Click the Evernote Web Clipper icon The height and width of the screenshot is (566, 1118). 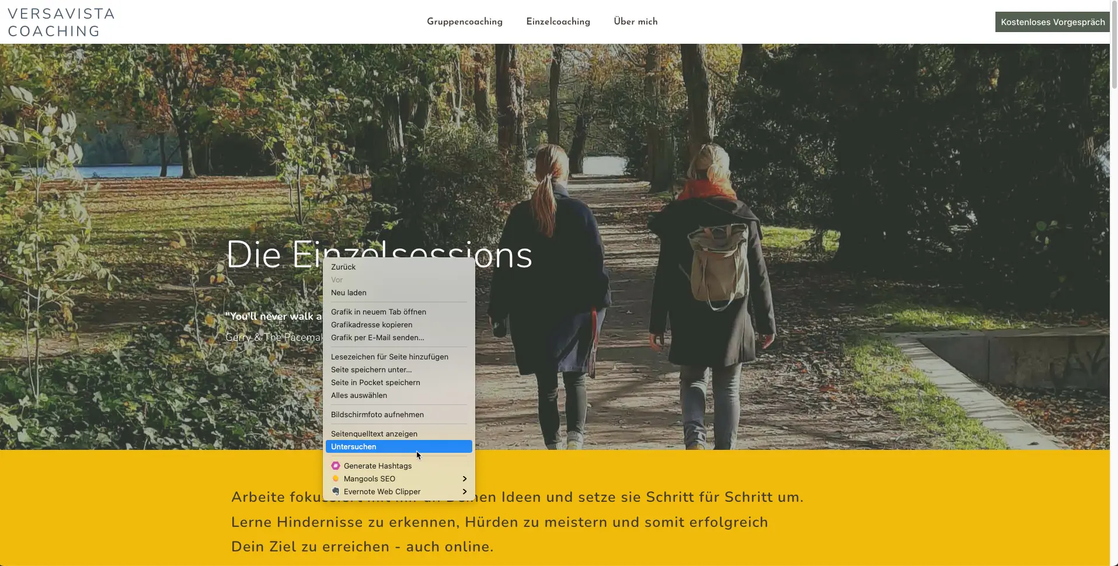336,491
